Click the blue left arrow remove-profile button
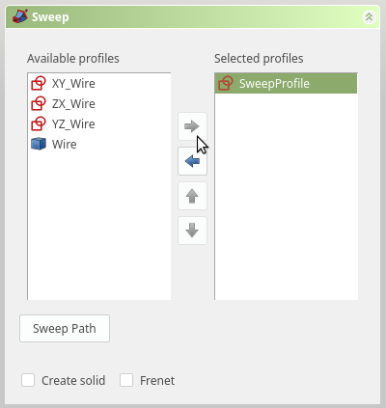This screenshot has height=408, width=386. [192, 161]
